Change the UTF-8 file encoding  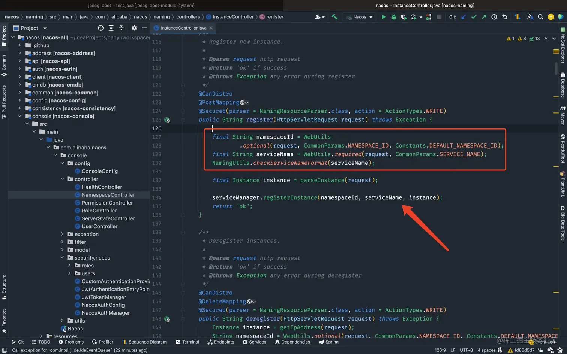click(466, 350)
